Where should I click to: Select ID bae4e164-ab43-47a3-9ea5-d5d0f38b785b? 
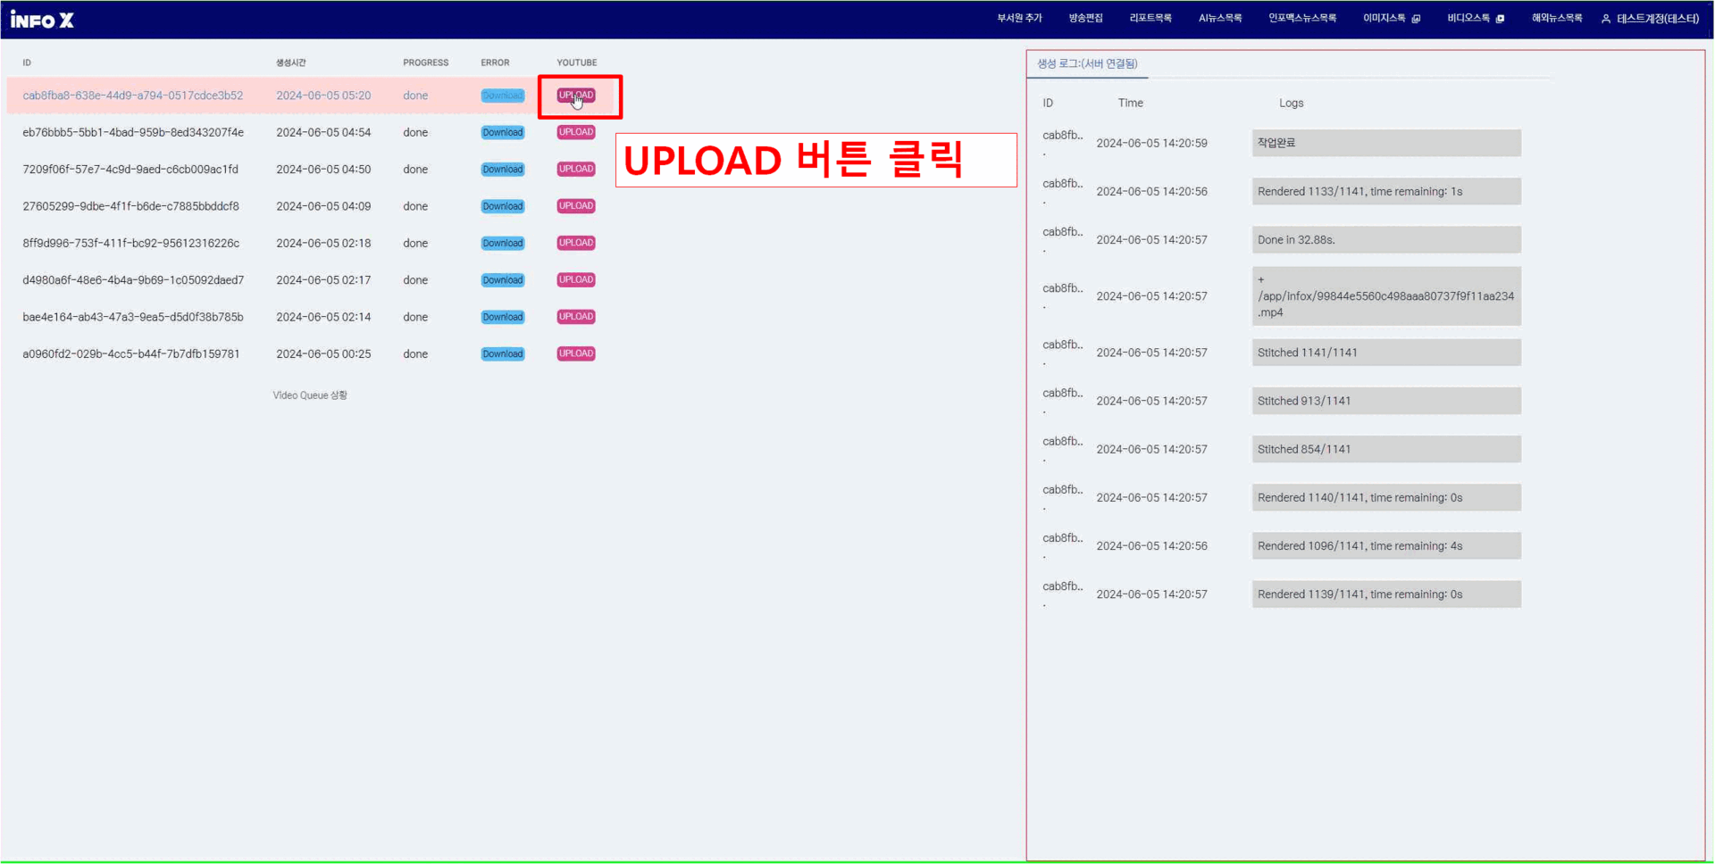(133, 317)
